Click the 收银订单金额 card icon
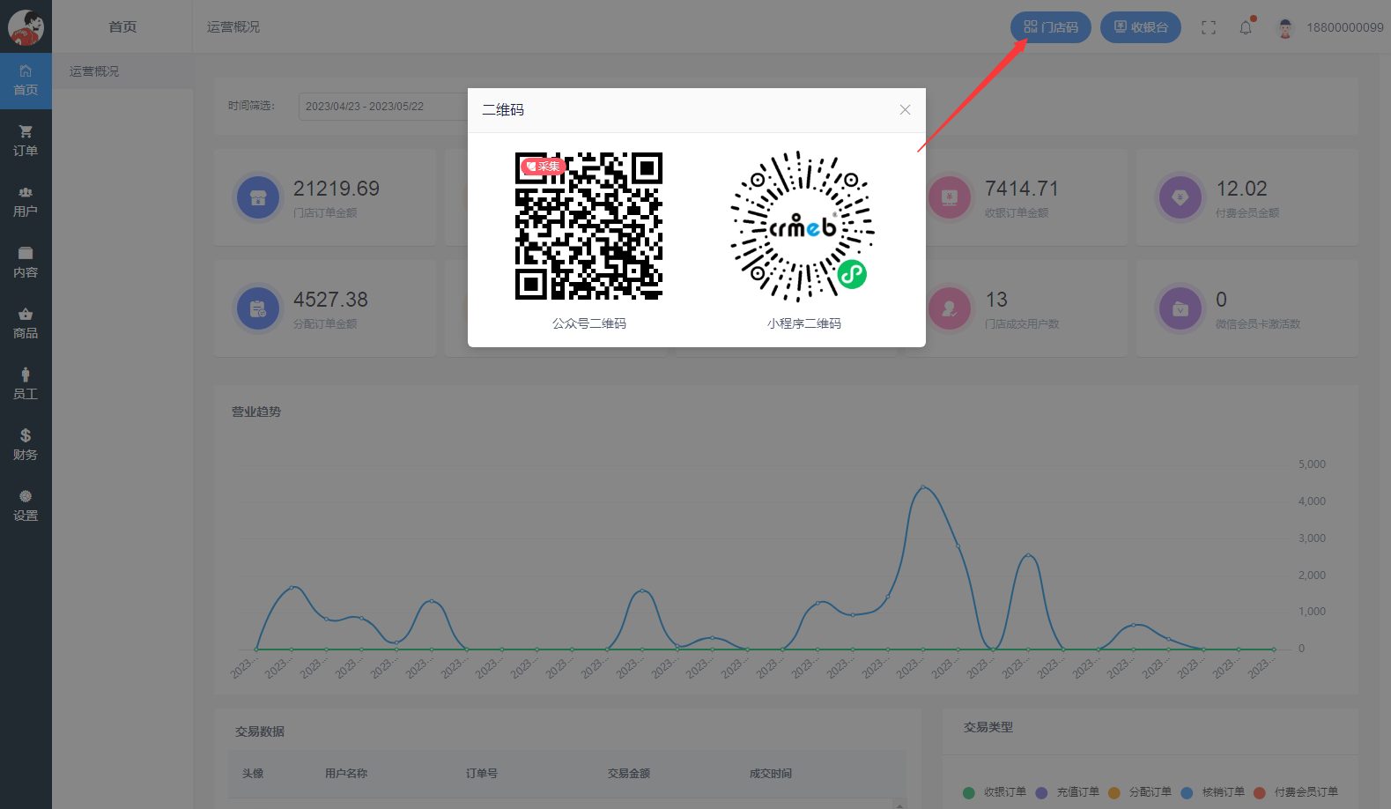The height and width of the screenshot is (809, 1391). [x=950, y=197]
